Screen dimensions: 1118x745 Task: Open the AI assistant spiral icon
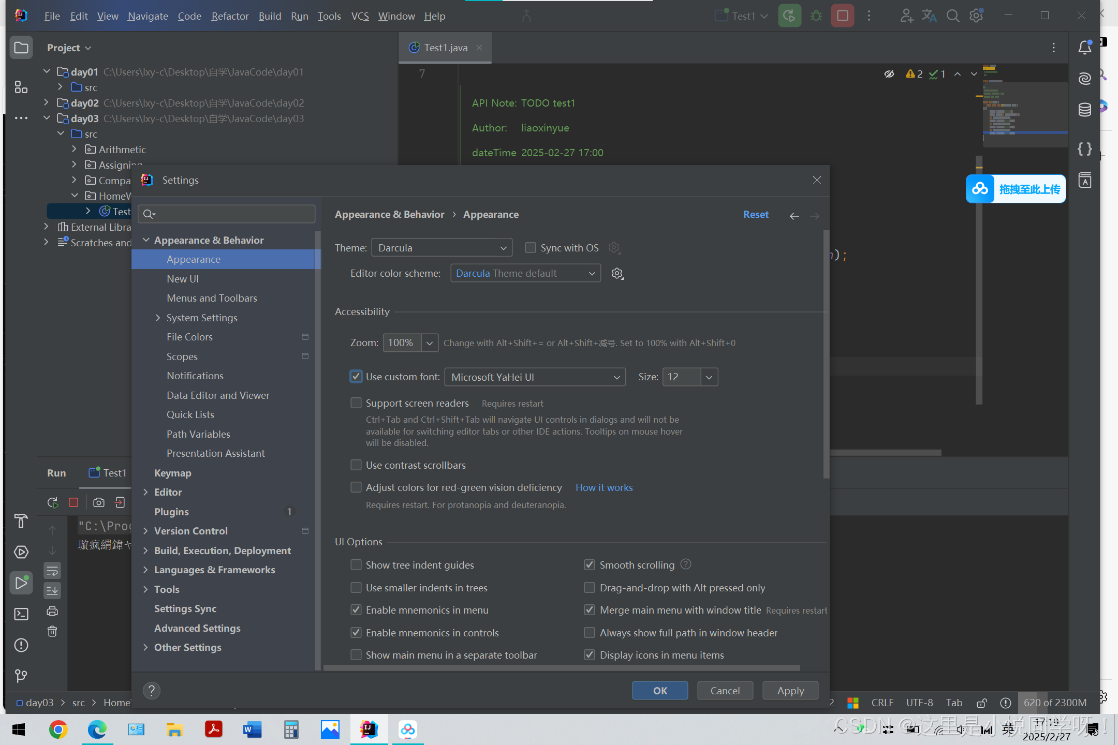tap(1085, 79)
